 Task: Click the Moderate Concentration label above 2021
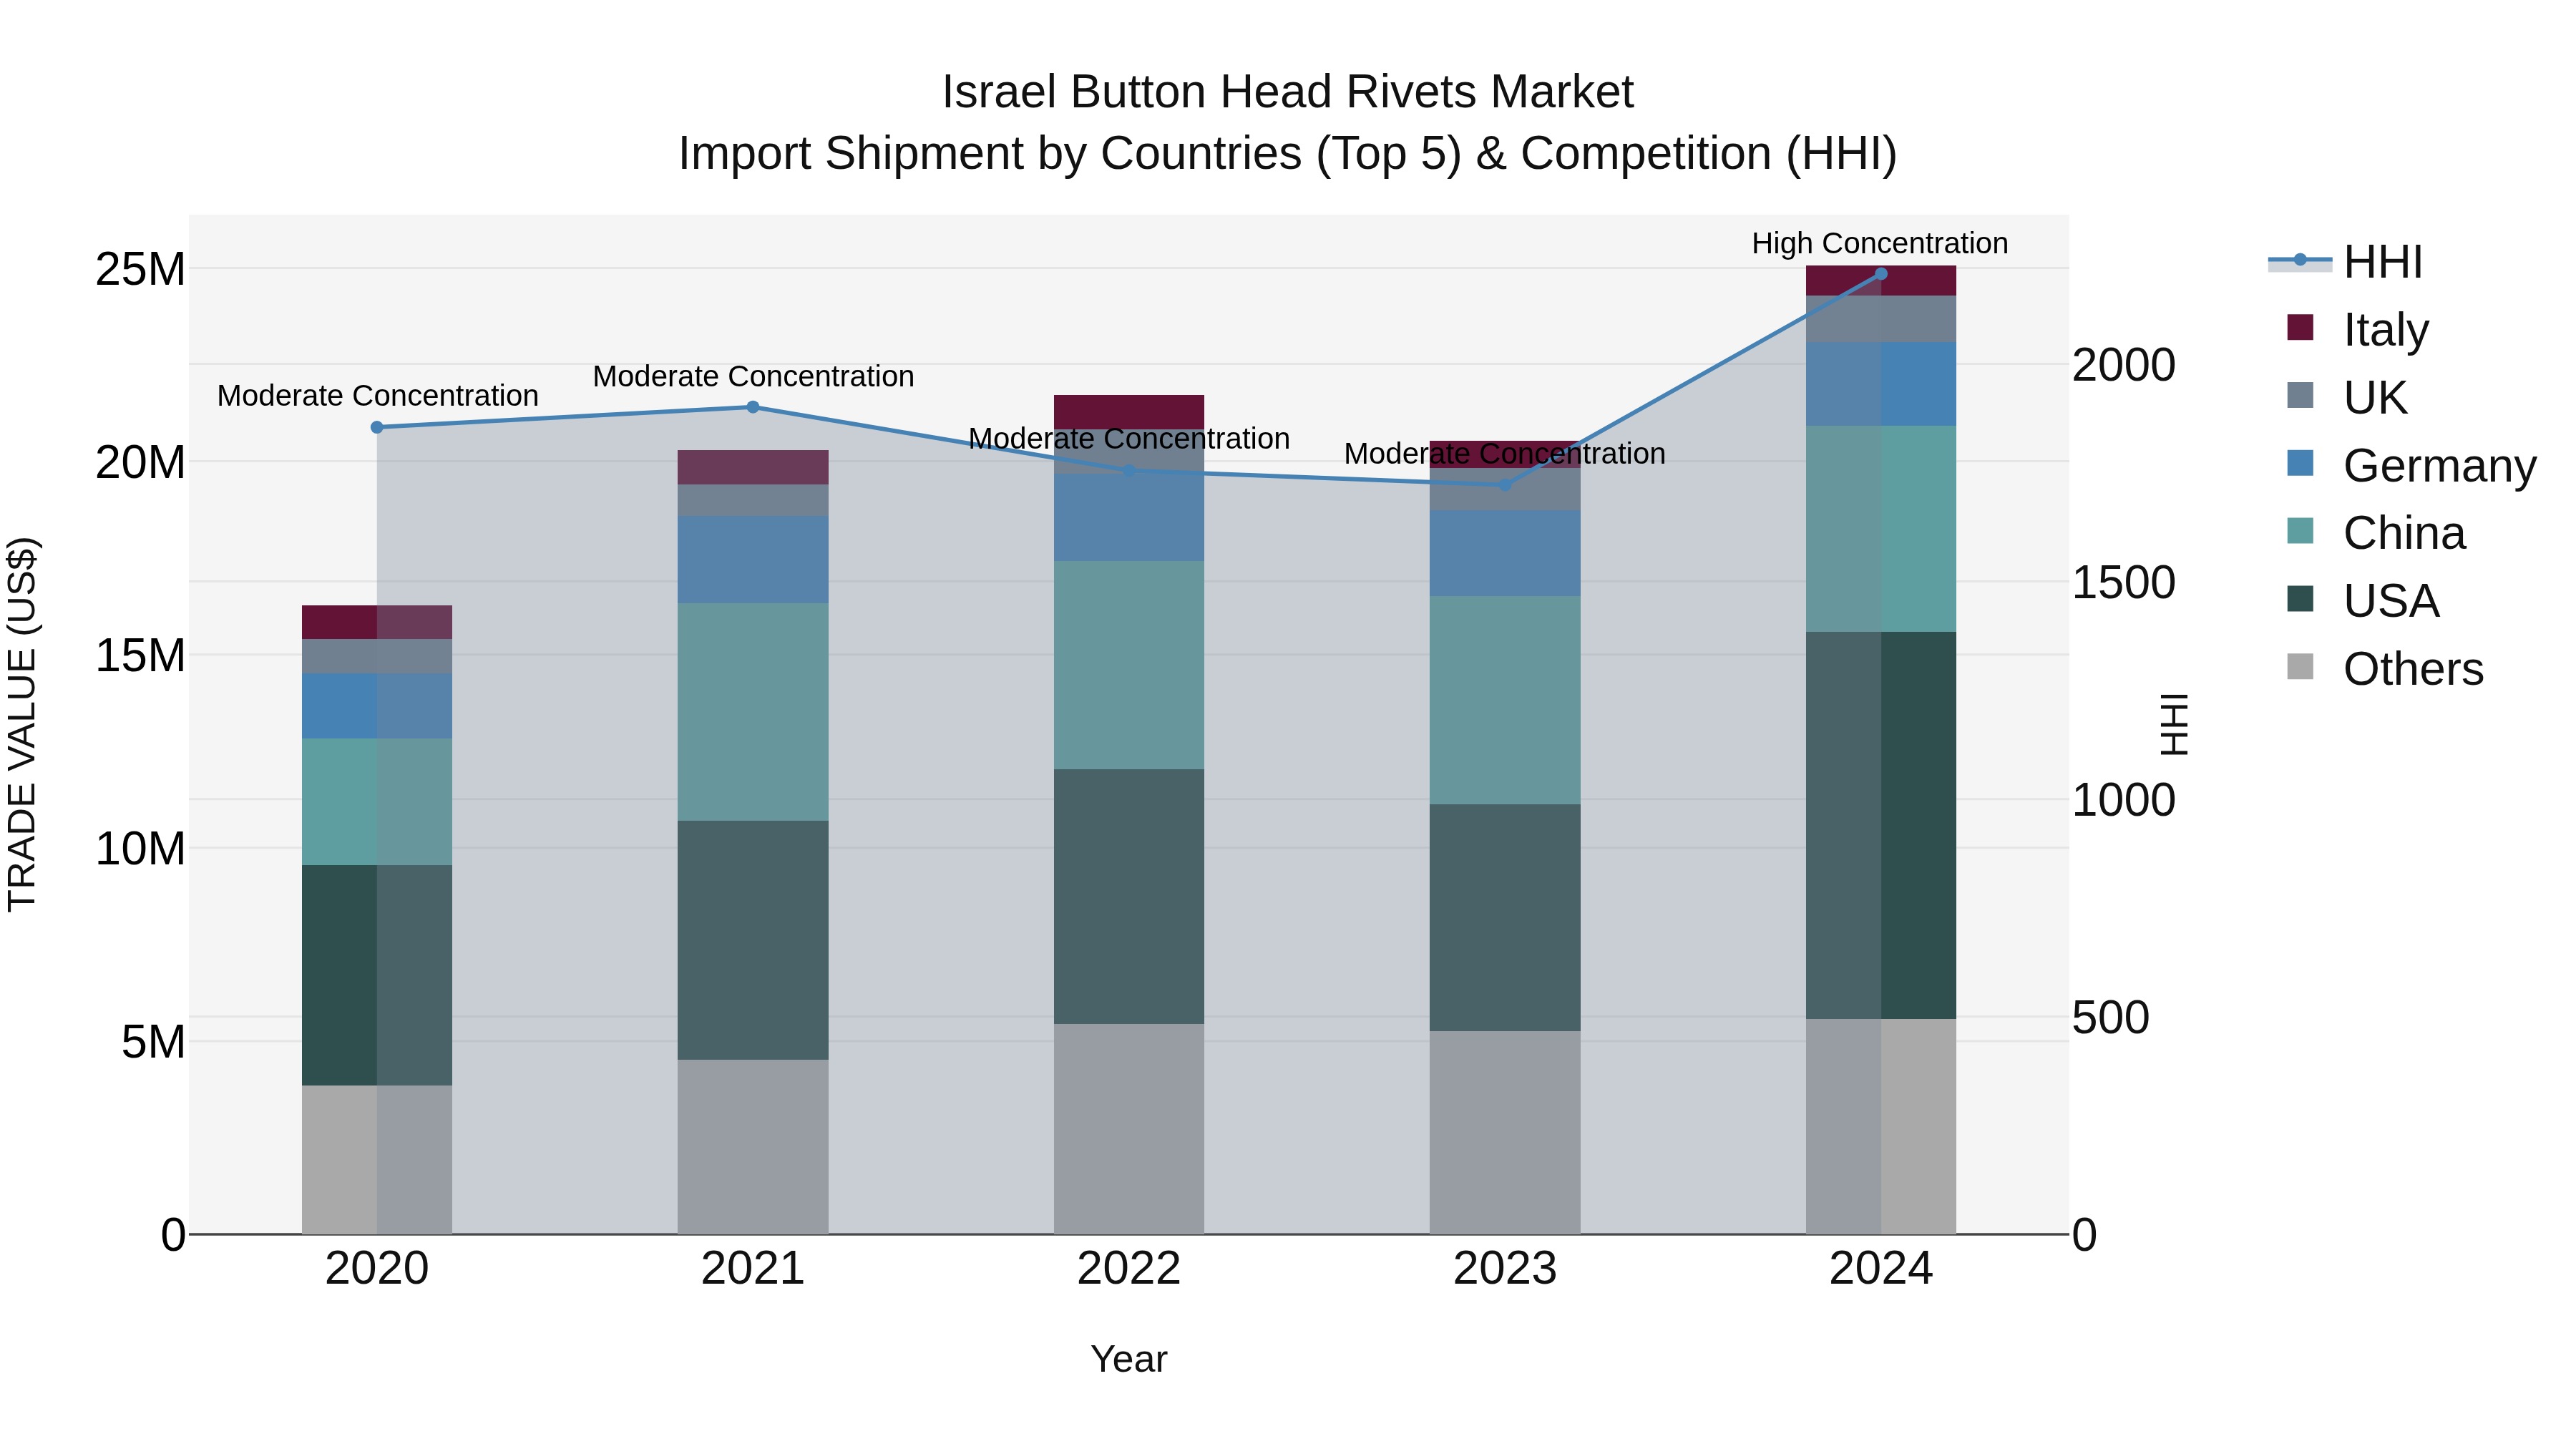[x=753, y=376]
